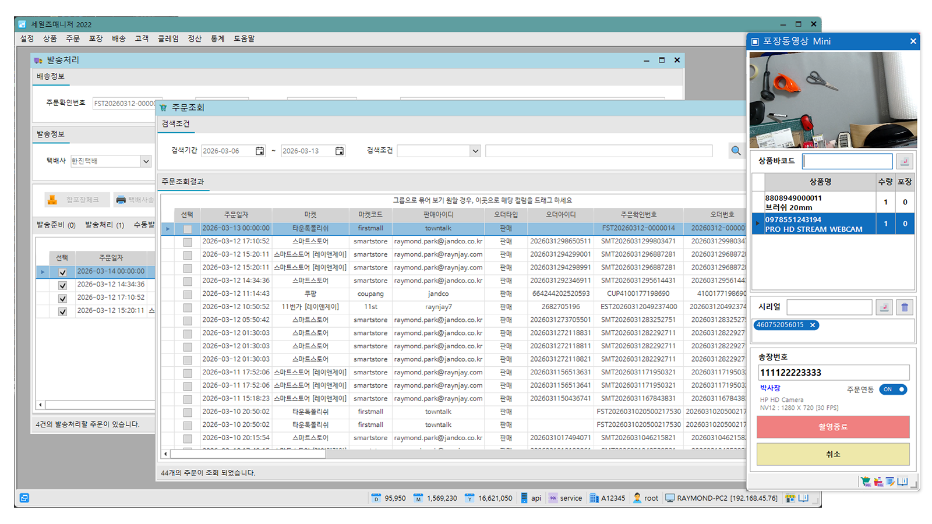Open the 클레임 menu
932x524 pixels.
[168, 38]
